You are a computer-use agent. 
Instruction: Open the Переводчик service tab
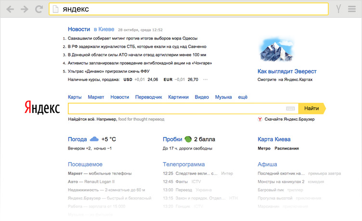[148, 97]
